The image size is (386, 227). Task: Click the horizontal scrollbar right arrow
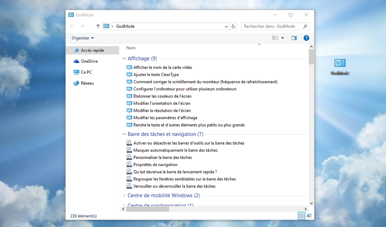tap(306, 209)
